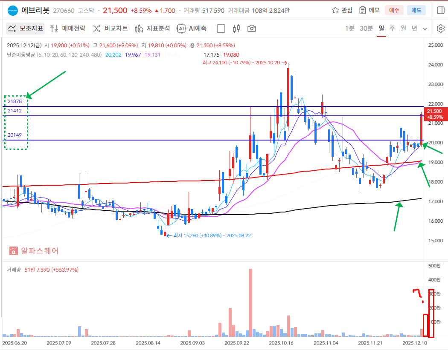Click the candlestick chart type icon
Screen dimensions: 448x350
coord(236,29)
